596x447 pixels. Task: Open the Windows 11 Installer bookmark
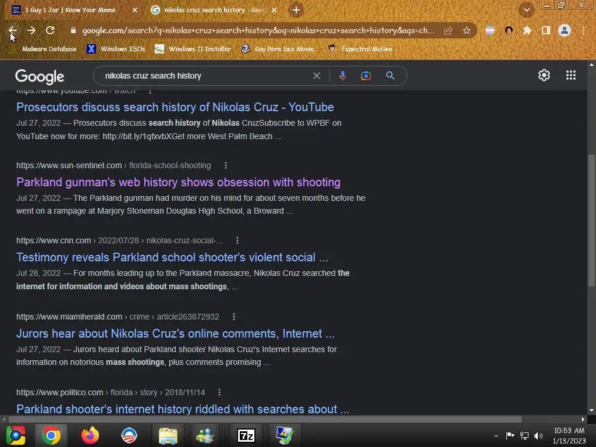[x=193, y=49]
